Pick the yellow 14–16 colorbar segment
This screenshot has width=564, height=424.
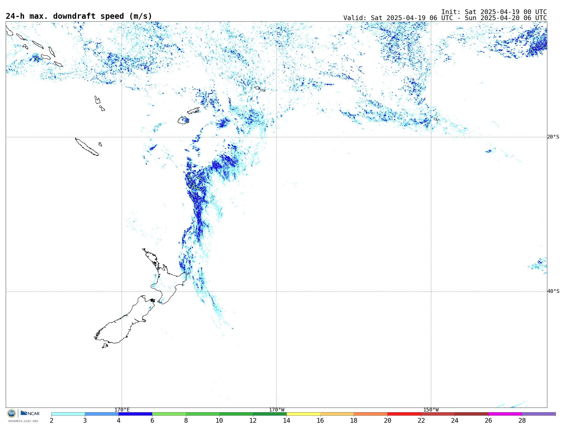pyautogui.click(x=303, y=414)
